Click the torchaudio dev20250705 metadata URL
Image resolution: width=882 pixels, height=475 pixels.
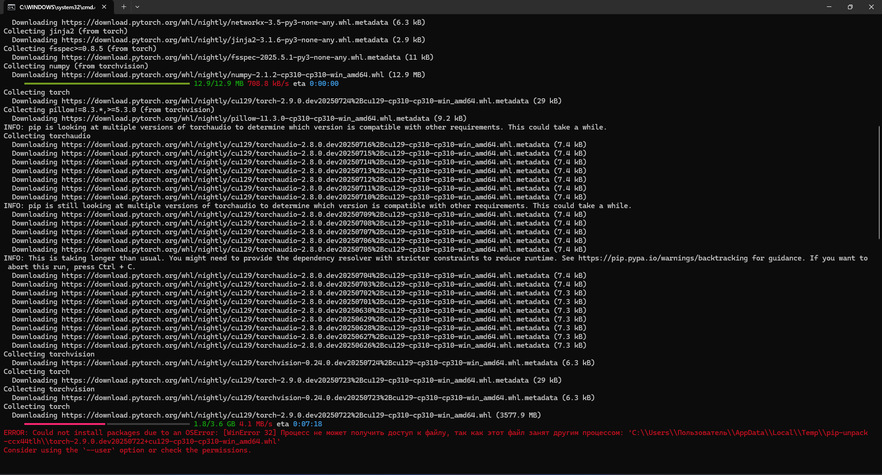[x=305, y=249]
